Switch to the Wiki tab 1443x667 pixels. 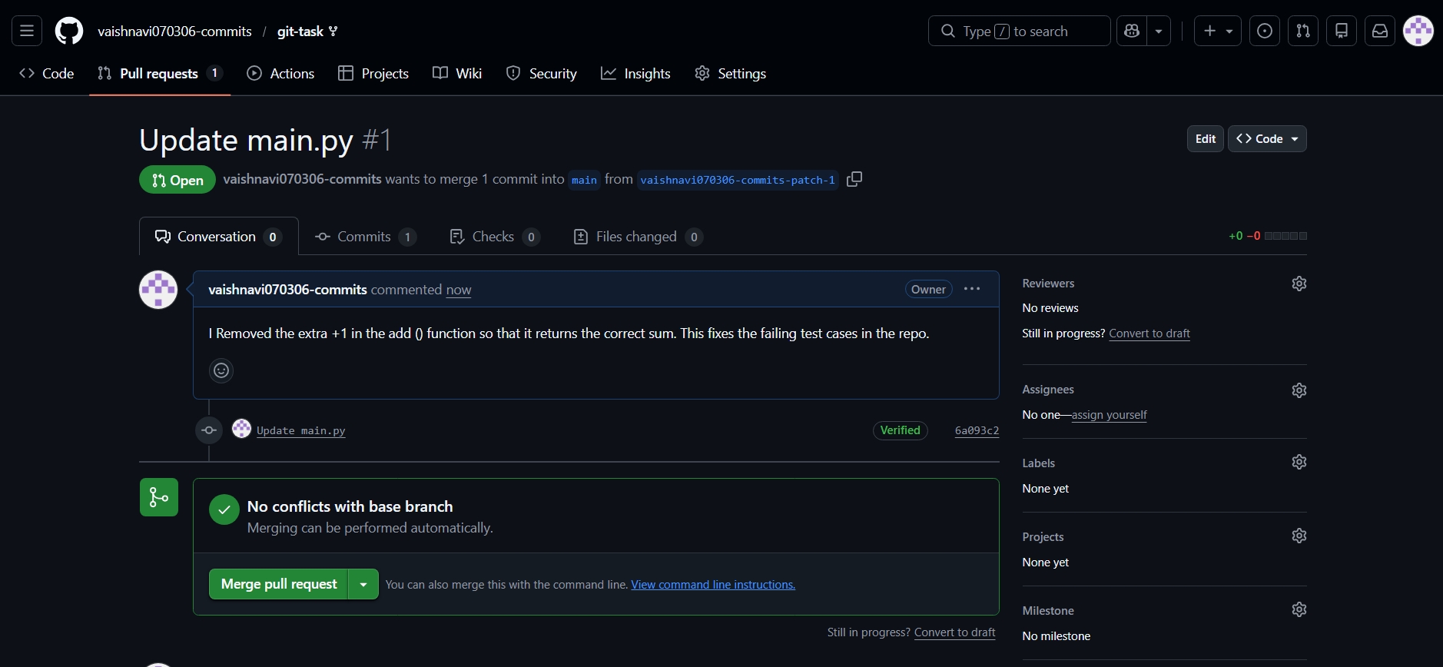click(x=457, y=73)
